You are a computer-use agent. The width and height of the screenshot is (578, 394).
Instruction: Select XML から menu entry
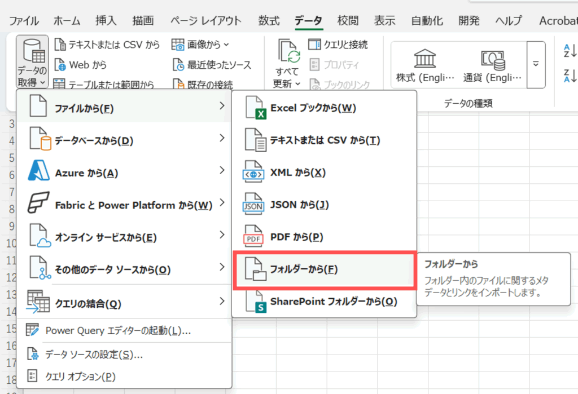click(297, 173)
